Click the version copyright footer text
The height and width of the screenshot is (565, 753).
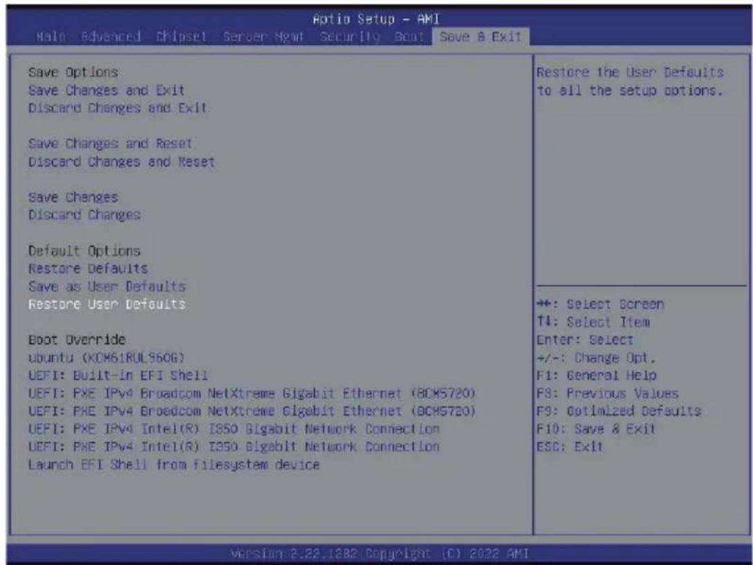tap(380, 552)
